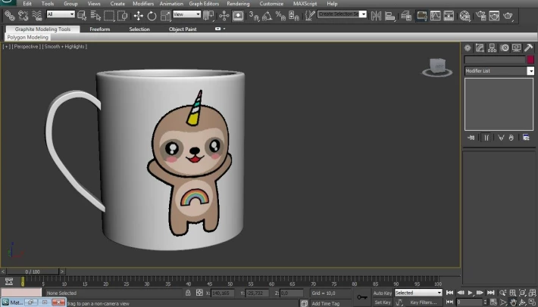The width and height of the screenshot is (538, 307).
Task: Open the Edit menu
Action: pyautogui.click(x=27, y=4)
